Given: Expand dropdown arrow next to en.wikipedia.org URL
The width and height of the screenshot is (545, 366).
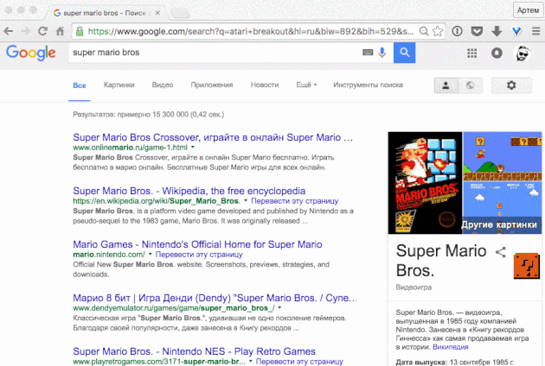Looking at the screenshot, I should coord(246,201).
